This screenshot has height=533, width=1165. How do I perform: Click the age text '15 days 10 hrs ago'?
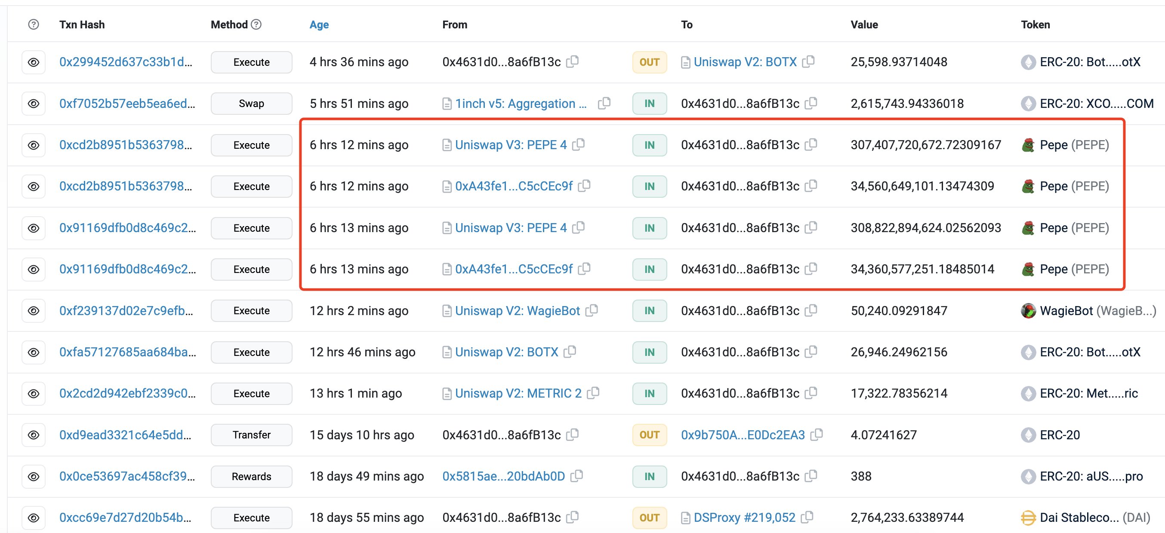pos(362,435)
